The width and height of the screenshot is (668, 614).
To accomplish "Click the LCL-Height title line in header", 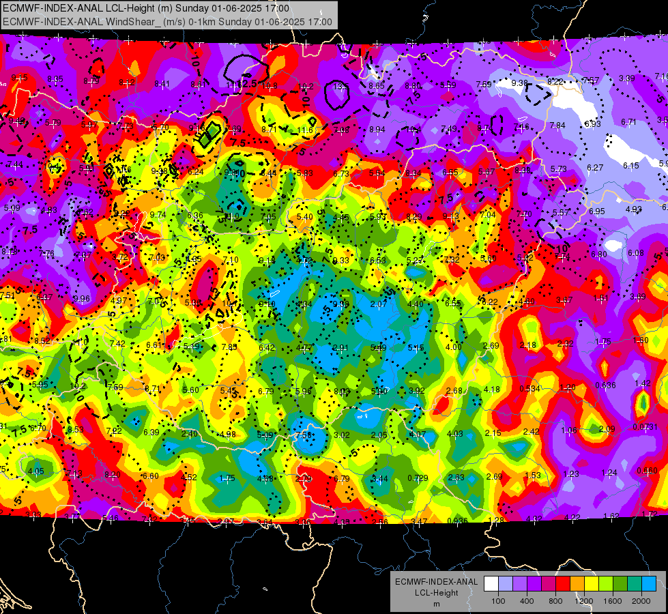I will [x=146, y=8].
